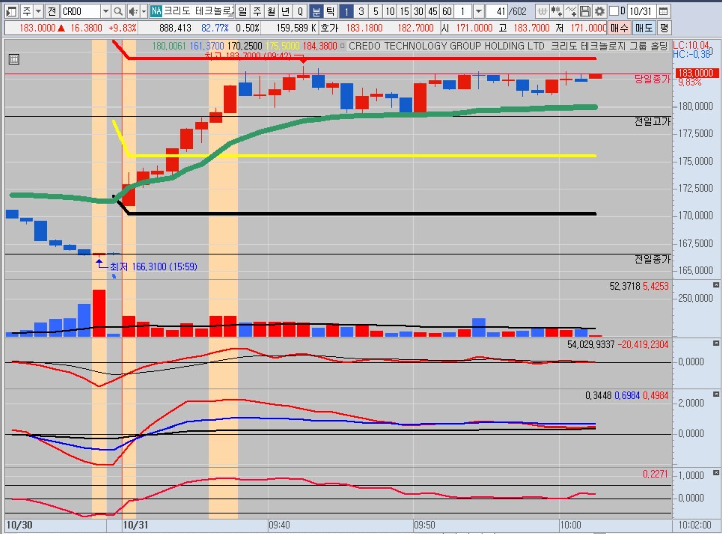Viewport: 722px width, 534px height.
Task: Expand the 주 type dropdown arrow
Action: pyautogui.click(x=38, y=11)
